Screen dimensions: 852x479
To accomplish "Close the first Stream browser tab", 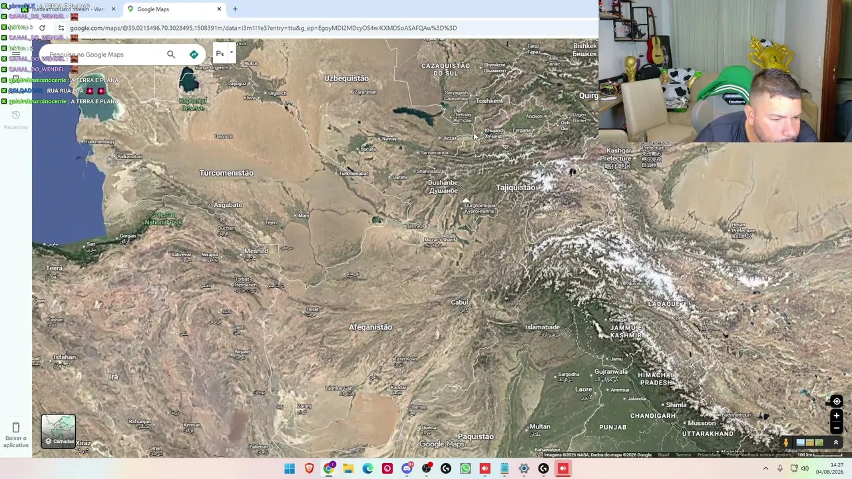I will coord(113,9).
